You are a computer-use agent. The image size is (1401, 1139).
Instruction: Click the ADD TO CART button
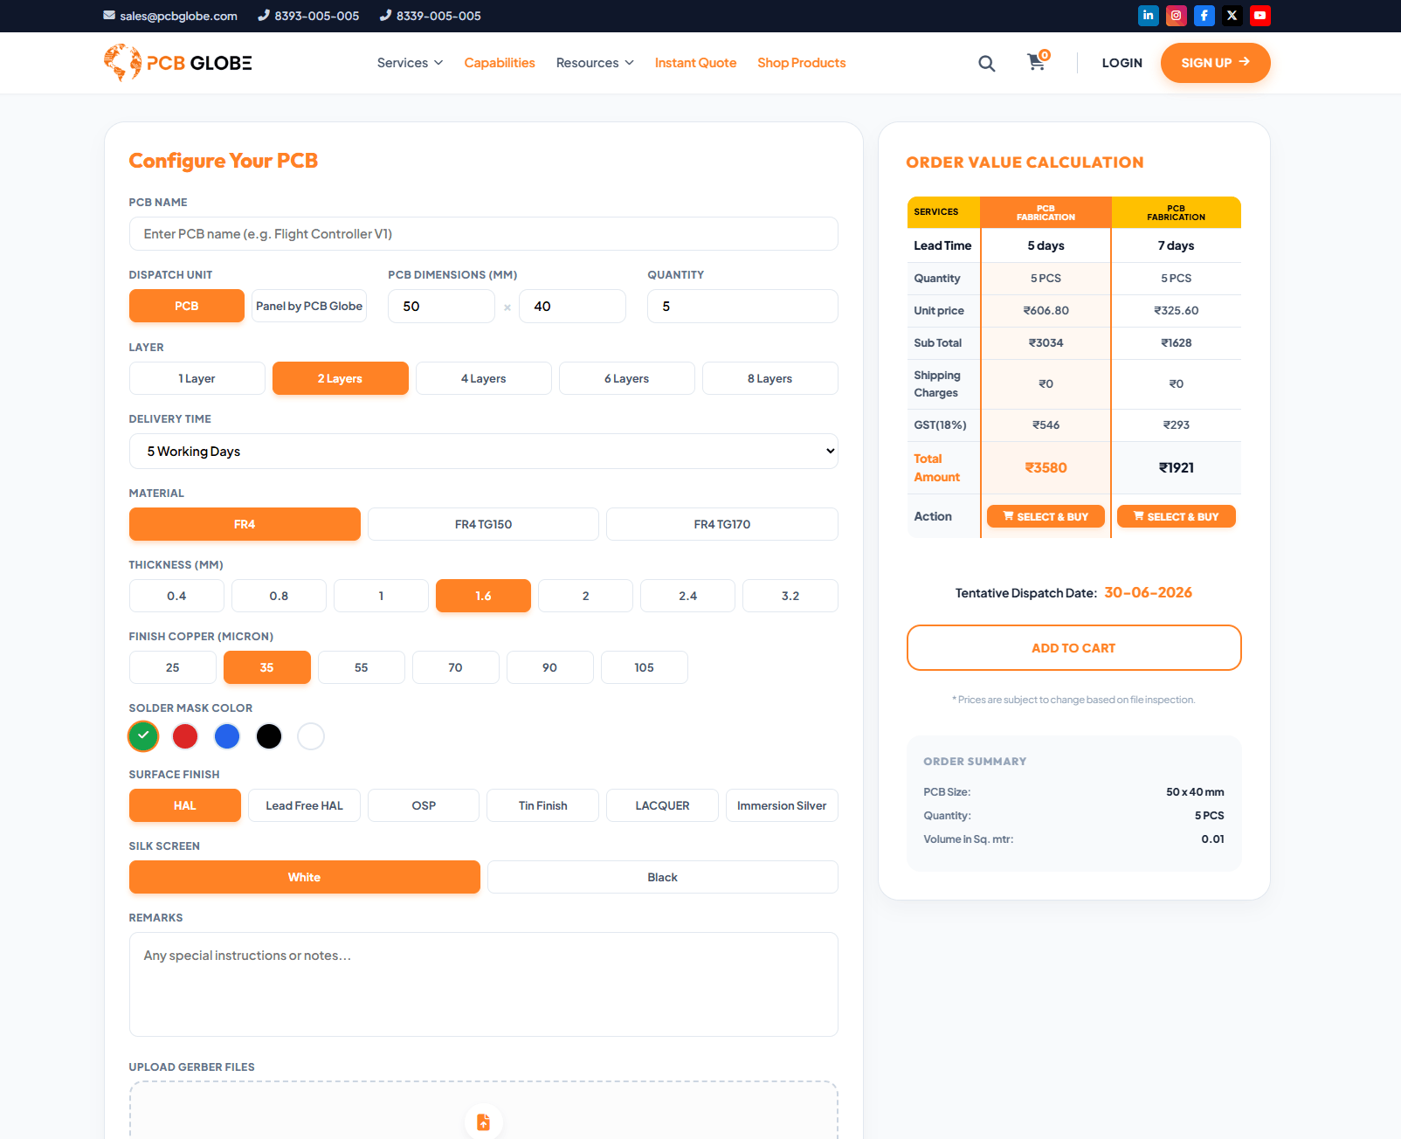pyautogui.click(x=1073, y=648)
